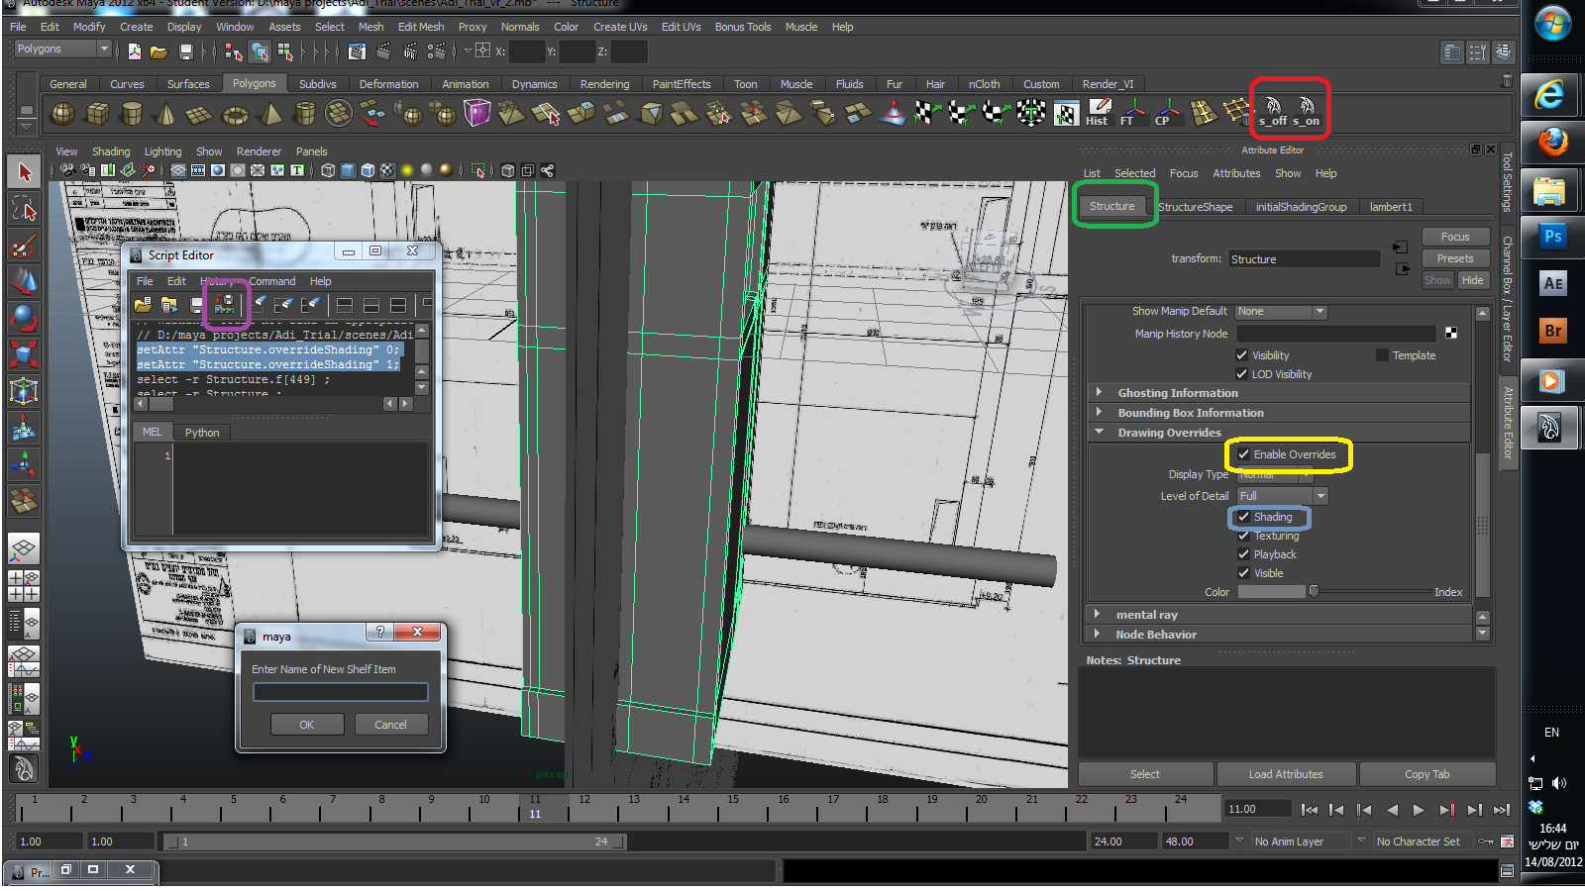
Task: Enable the Template checkbox
Action: [x=1382, y=355]
